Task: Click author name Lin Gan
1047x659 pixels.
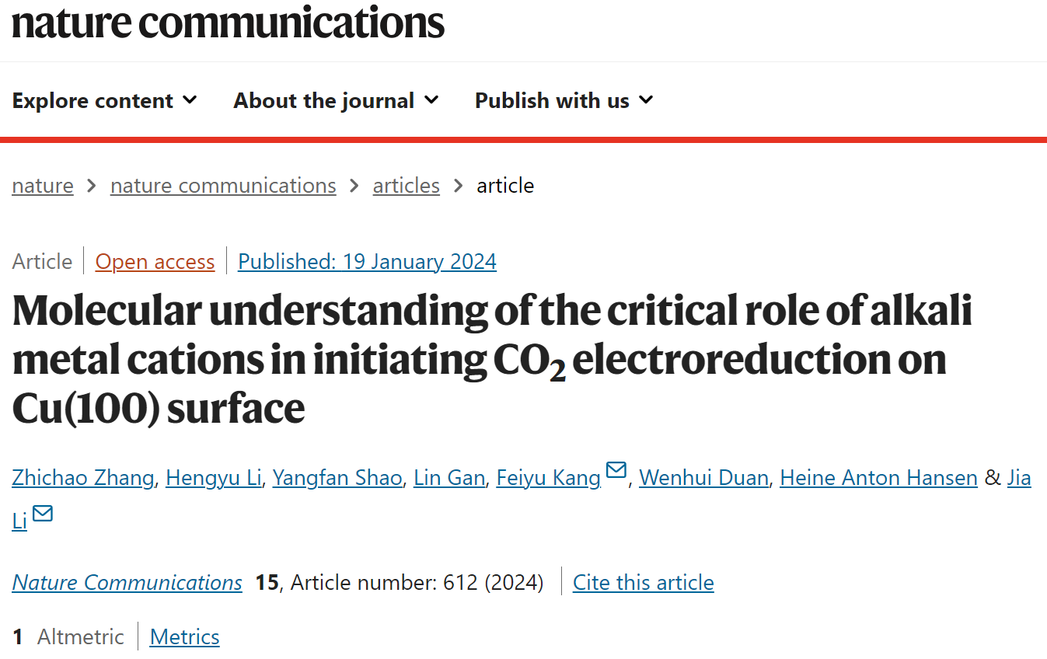Action: (x=449, y=477)
